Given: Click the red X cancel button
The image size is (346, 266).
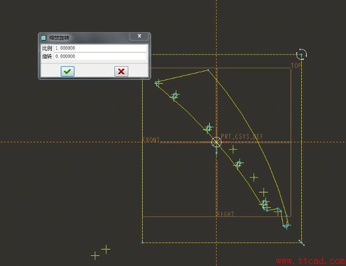Looking at the screenshot, I should point(121,71).
